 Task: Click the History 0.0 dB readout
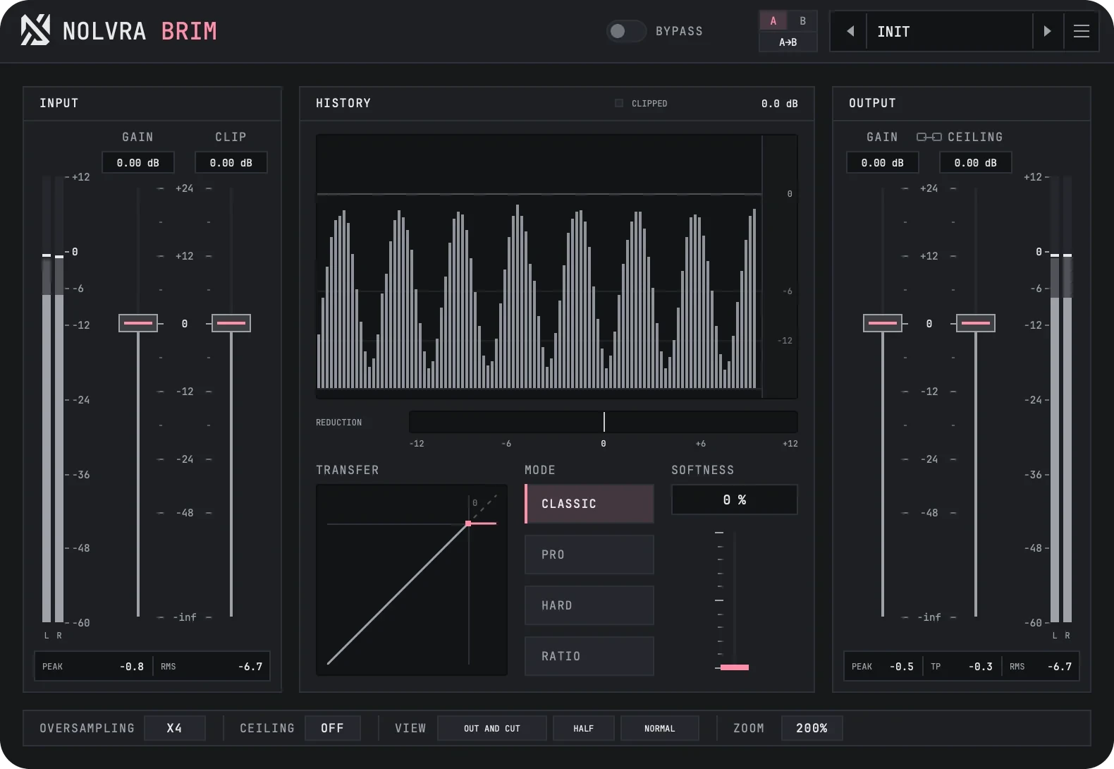point(780,104)
